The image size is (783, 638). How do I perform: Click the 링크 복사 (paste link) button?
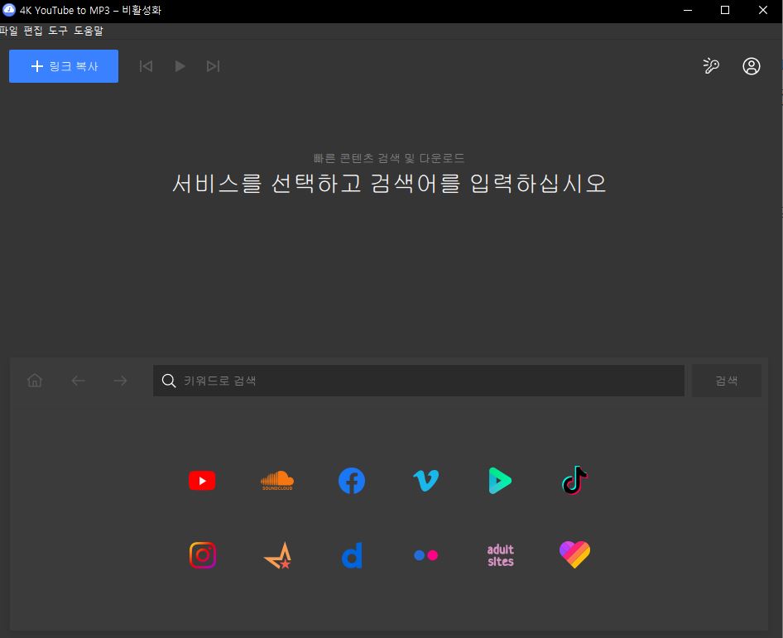pyautogui.click(x=64, y=66)
